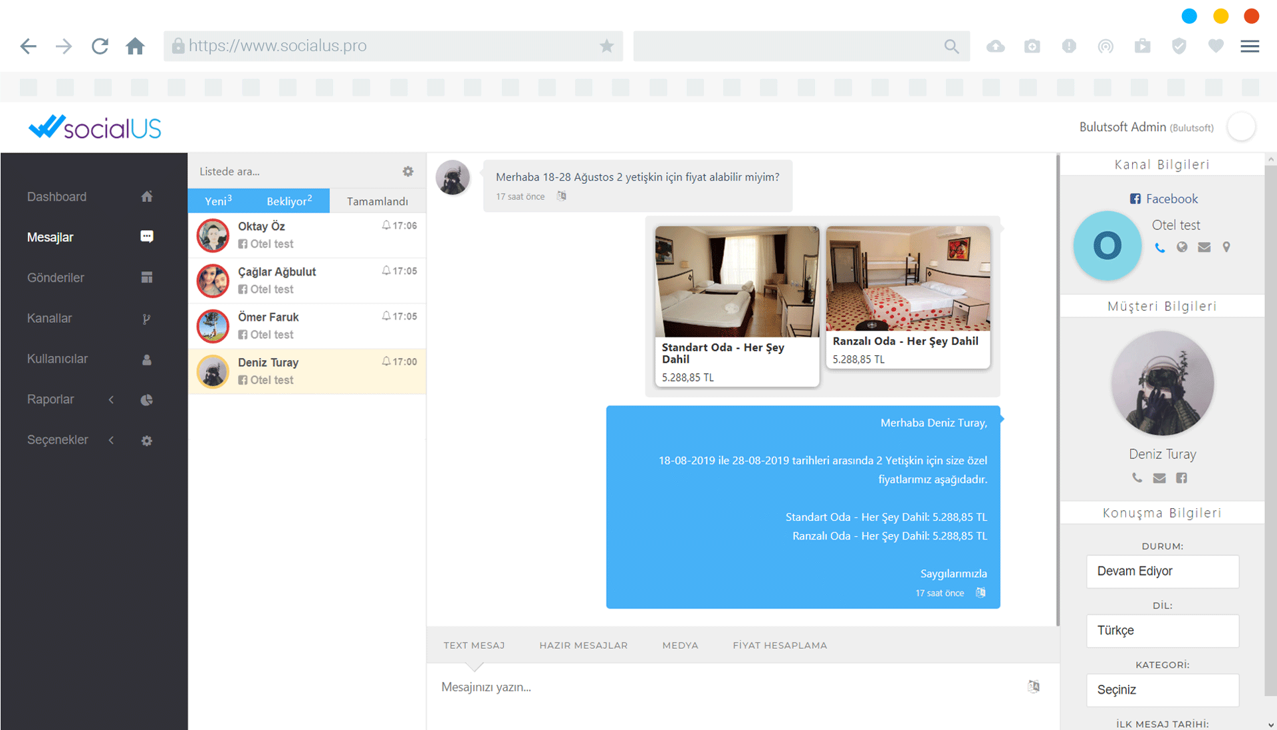Open Otel test location with the map pin icon
Screen dimensions: 1277x730
pyautogui.click(x=1227, y=247)
